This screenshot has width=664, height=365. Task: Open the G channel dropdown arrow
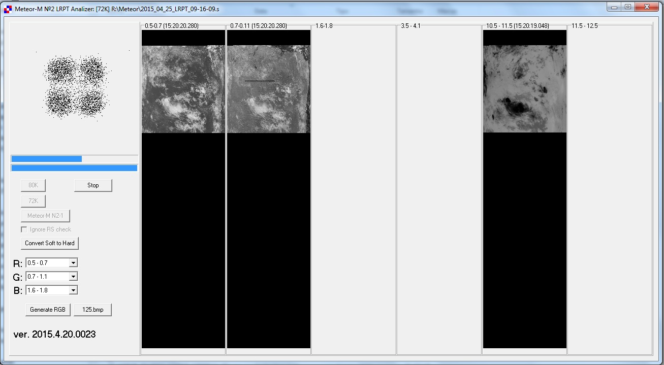[73, 277]
